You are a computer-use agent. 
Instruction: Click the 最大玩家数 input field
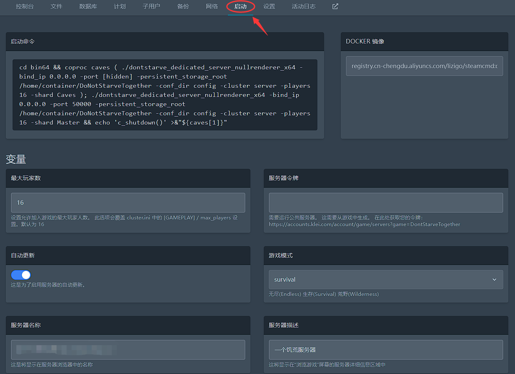[x=128, y=203]
